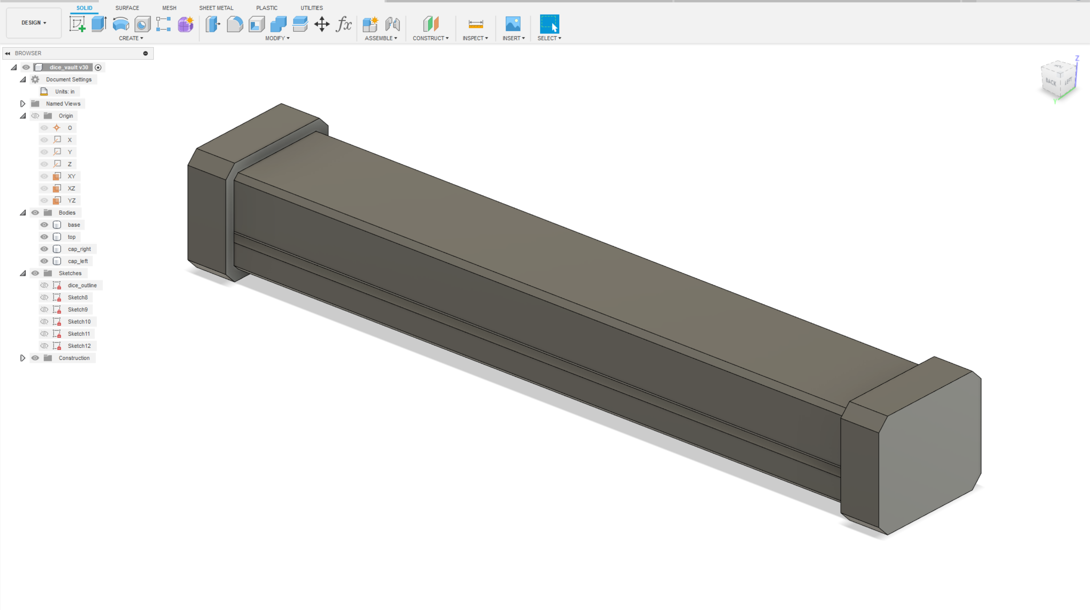Launch the Create Form tool
The height and width of the screenshot is (610, 1090).
point(185,25)
